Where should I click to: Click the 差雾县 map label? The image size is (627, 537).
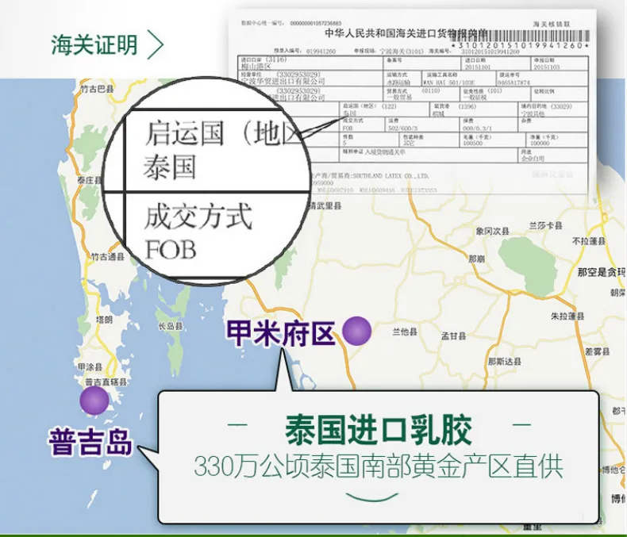tap(598, 351)
